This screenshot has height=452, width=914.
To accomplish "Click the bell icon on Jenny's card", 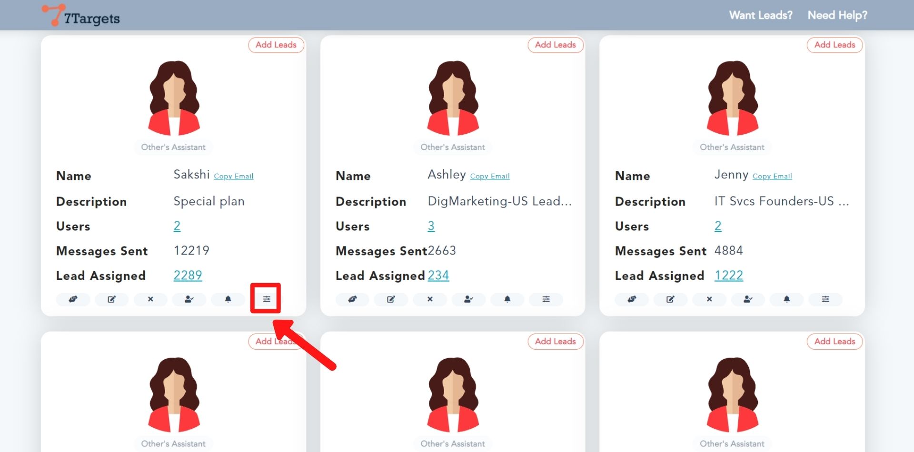I will [x=786, y=299].
